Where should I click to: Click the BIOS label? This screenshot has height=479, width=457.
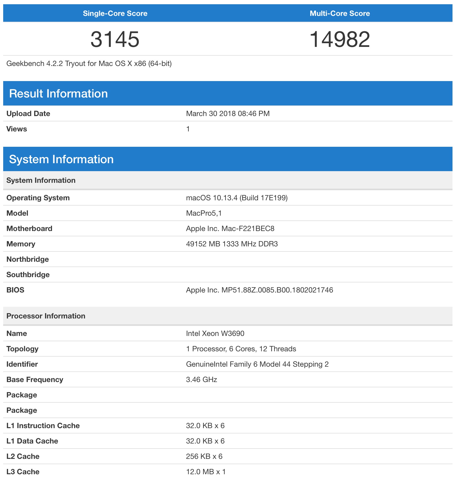[15, 290]
